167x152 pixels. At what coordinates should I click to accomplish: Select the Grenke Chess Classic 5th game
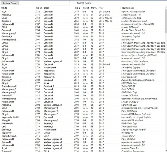pyautogui.click(x=83, y=30)
